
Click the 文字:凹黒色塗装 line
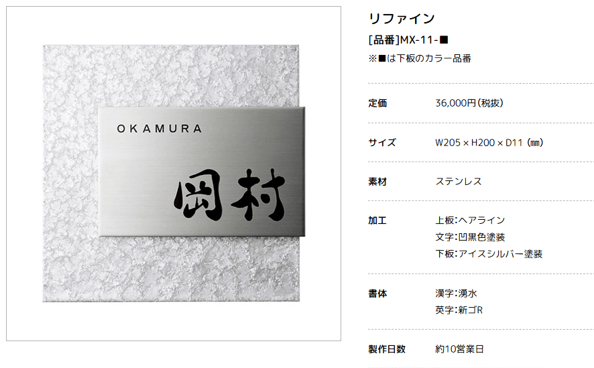click(x=470, y=237)
